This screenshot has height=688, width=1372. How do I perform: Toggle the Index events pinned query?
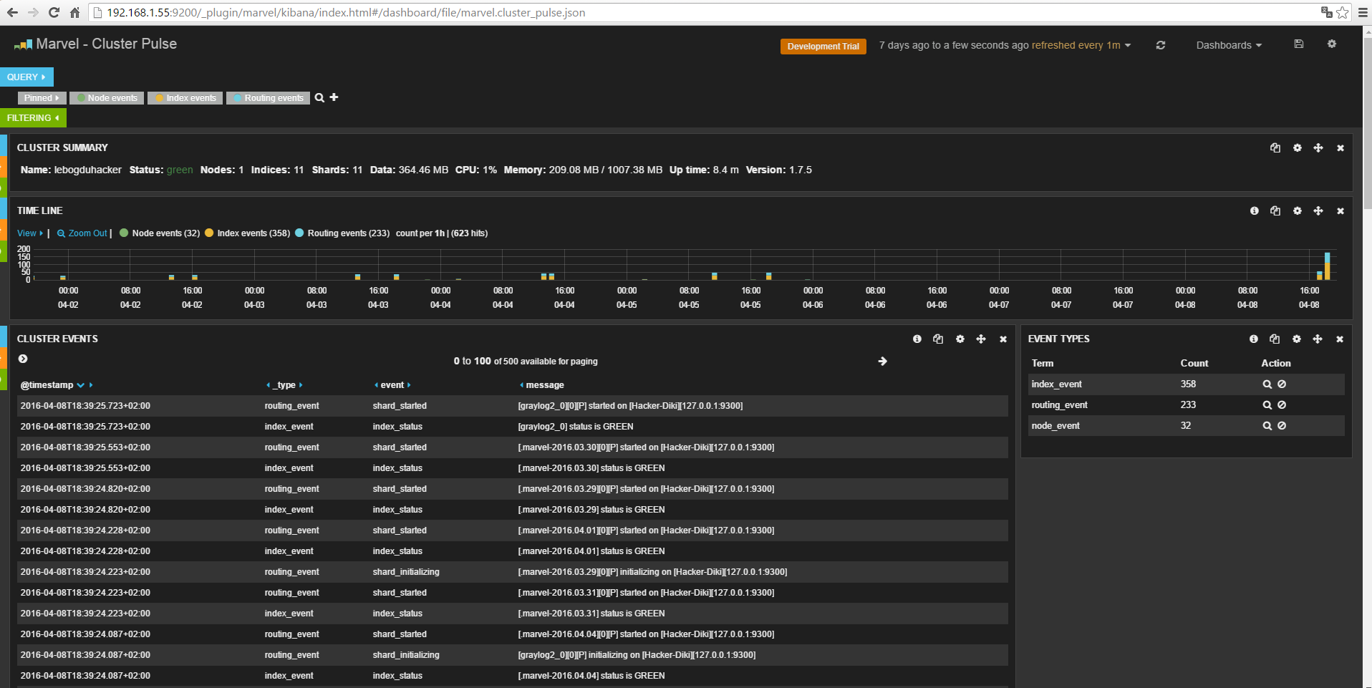pyautogui.click(x=185, y=98)
